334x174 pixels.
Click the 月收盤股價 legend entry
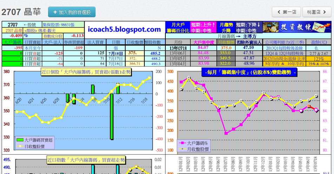[194, 149]
